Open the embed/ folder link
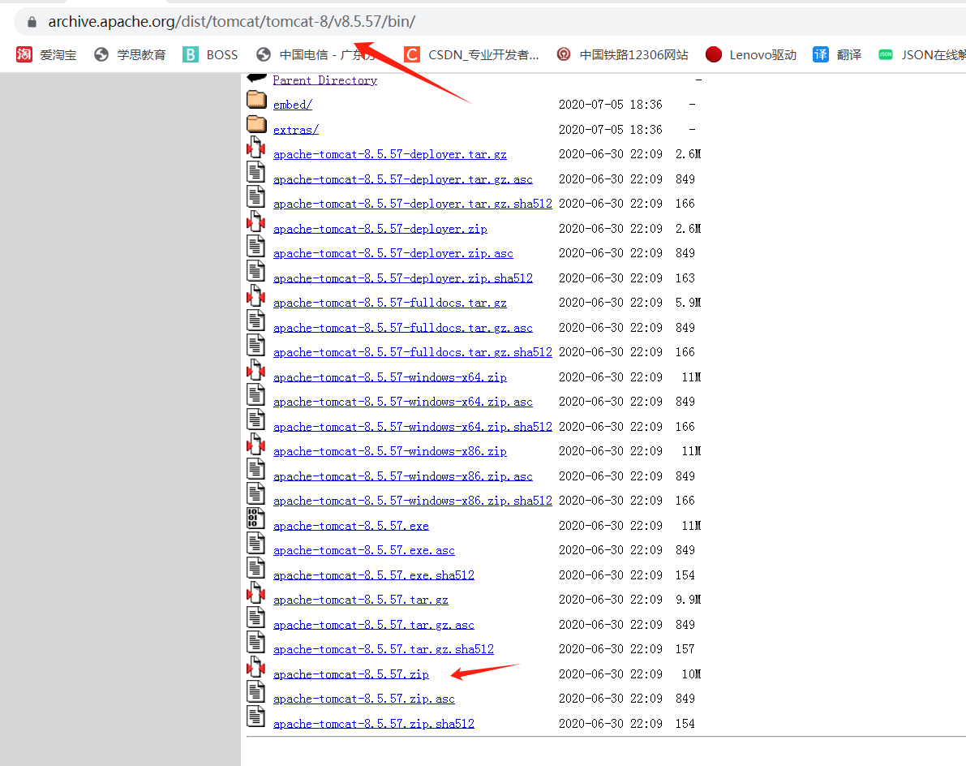 [x=293, y=105]
